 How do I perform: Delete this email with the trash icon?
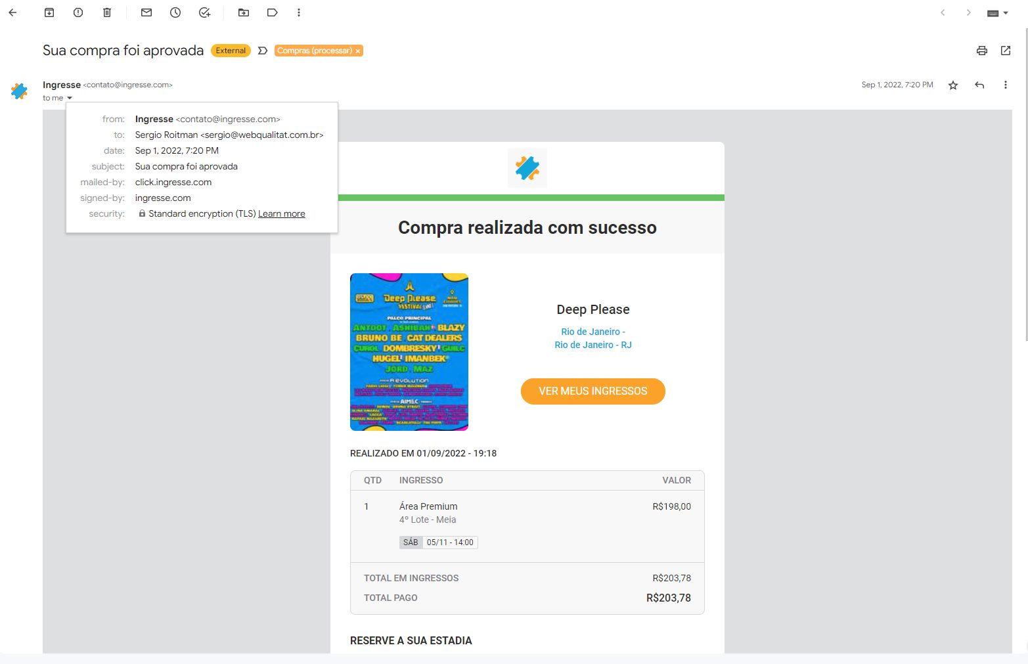[107, 12]
